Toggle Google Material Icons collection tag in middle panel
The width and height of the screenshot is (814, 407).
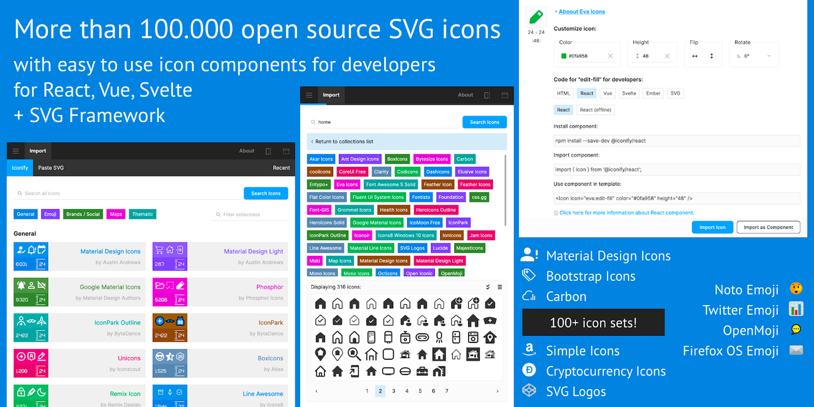tap(377, 222)
